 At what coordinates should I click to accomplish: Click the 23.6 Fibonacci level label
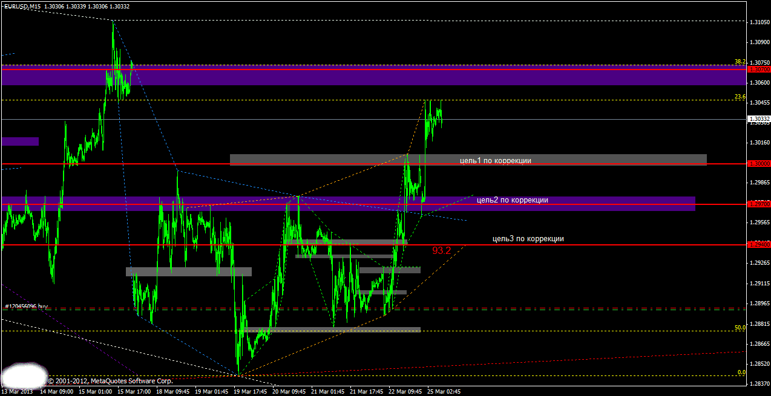(740, 97)
